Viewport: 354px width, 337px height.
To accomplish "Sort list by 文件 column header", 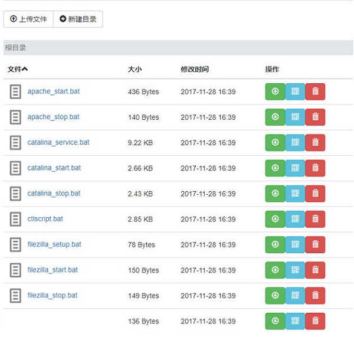I will point(18,69).
